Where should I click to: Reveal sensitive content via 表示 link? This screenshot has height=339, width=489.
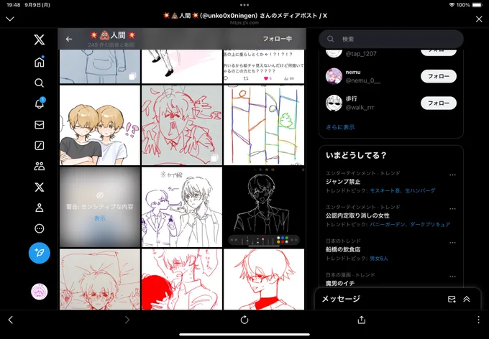(100, 218)
